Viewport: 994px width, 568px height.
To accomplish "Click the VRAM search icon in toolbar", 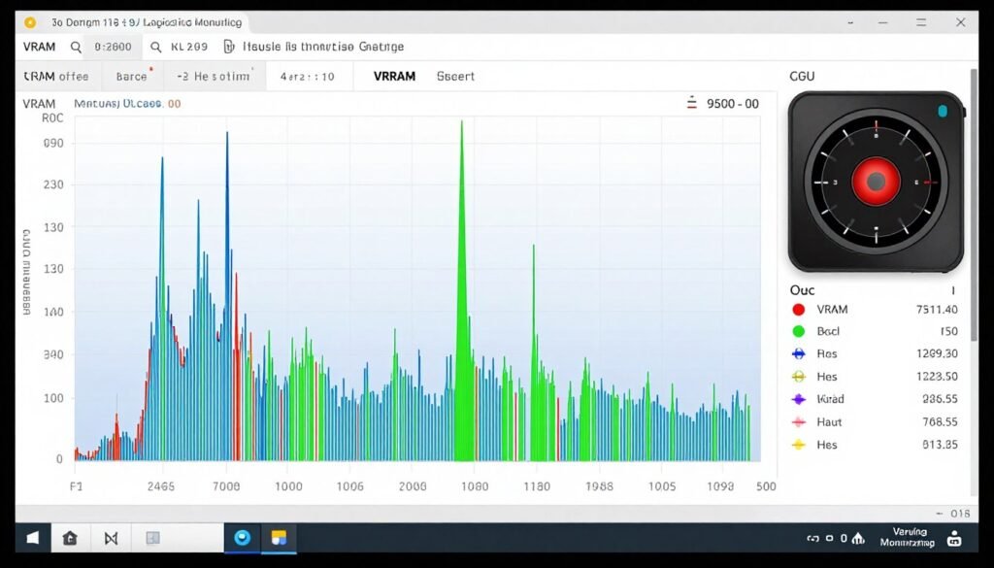I will 76,46.
